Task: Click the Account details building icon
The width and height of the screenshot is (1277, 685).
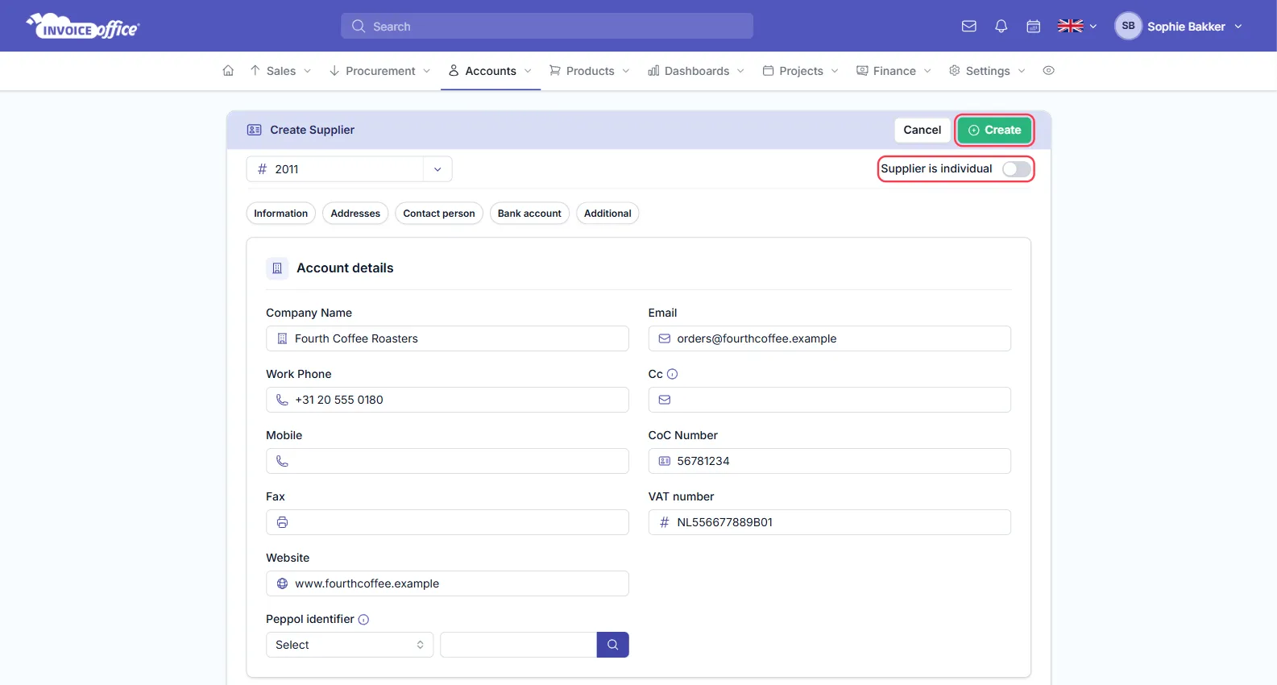Action: (277, 268)
